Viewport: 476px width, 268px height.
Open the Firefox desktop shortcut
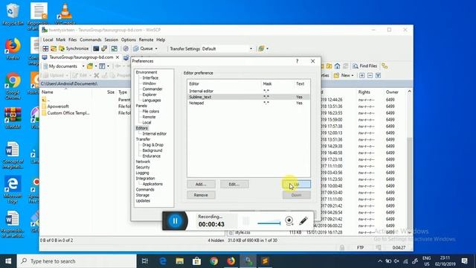(13, 48)
